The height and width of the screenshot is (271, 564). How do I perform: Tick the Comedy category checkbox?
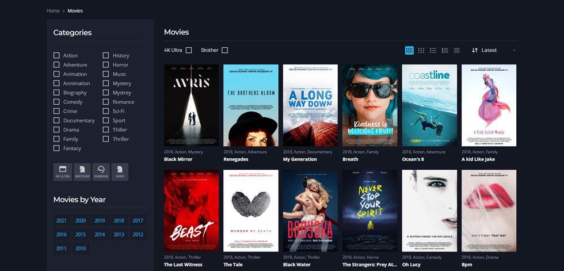(56, 102)
